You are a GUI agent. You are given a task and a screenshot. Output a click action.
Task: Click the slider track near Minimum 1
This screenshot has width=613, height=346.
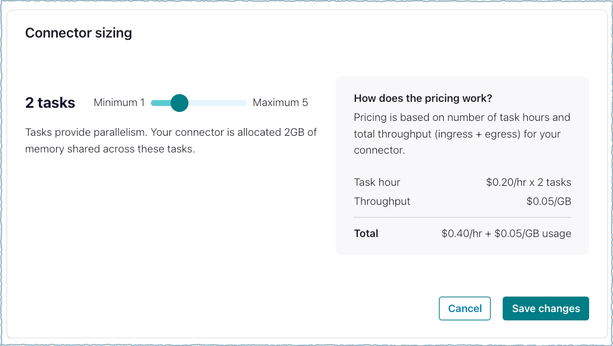point(156,102)
